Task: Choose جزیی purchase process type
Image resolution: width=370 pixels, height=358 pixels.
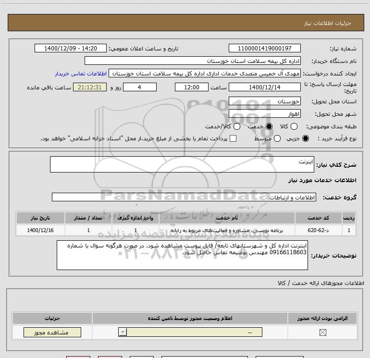Action: [306, 138]
